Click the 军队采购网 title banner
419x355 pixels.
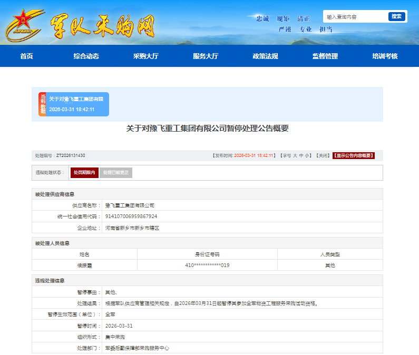point(103,26)
